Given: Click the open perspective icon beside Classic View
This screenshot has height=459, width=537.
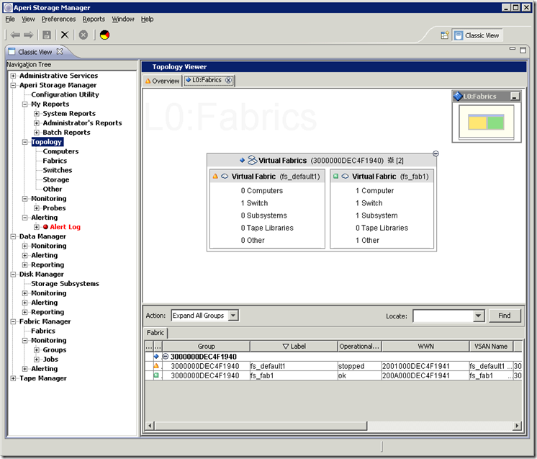Looking at the screenshot, I should coord(445,35).
